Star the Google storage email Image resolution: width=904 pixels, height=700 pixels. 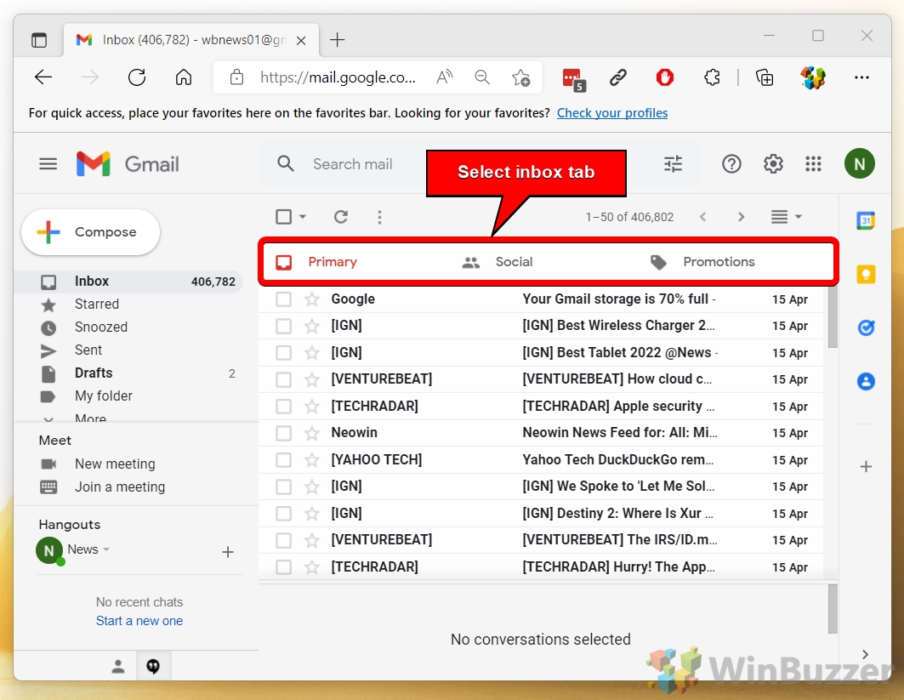(312, 299)
